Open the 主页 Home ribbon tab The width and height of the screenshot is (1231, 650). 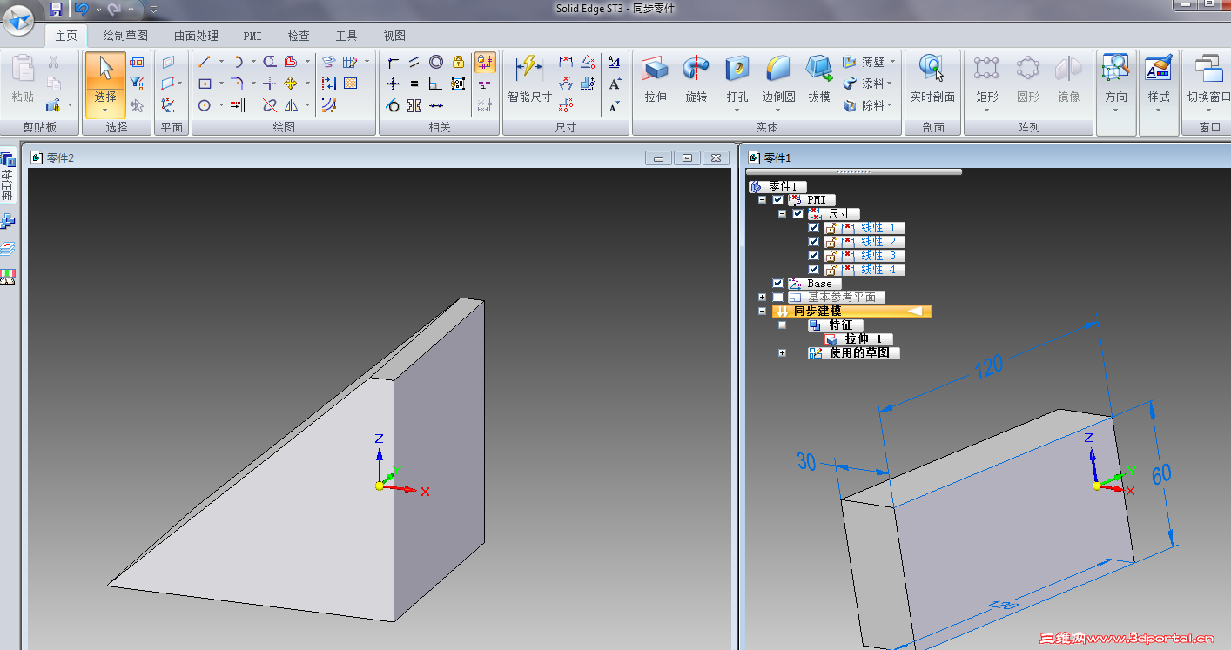point(66,36)
